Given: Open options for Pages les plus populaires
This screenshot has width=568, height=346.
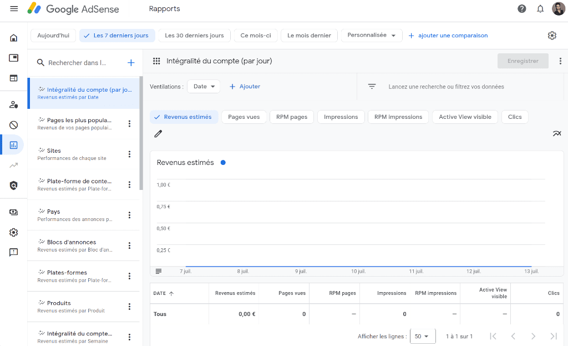Looking at the screenshot, I should (x=129, y=124).
